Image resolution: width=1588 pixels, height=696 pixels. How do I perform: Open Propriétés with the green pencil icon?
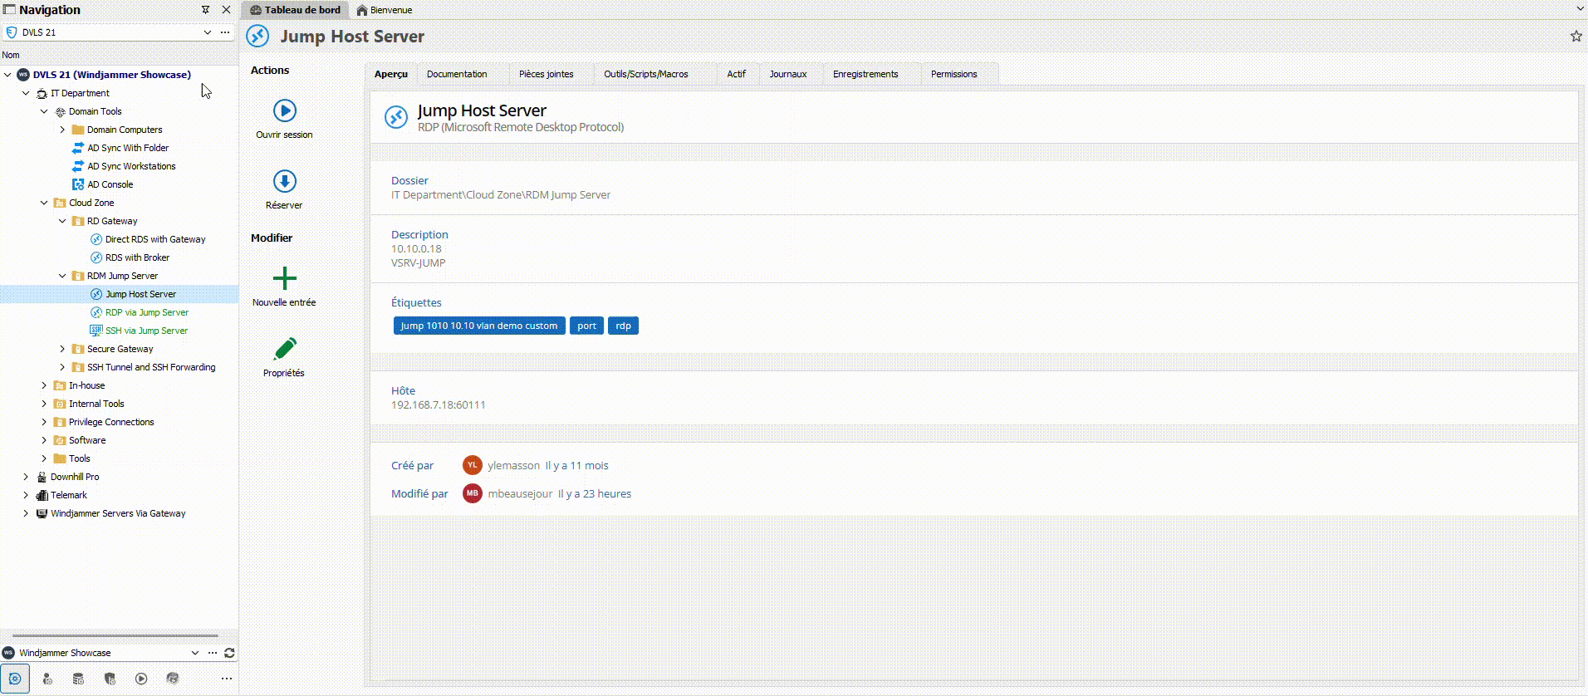[x=284, y=349]
